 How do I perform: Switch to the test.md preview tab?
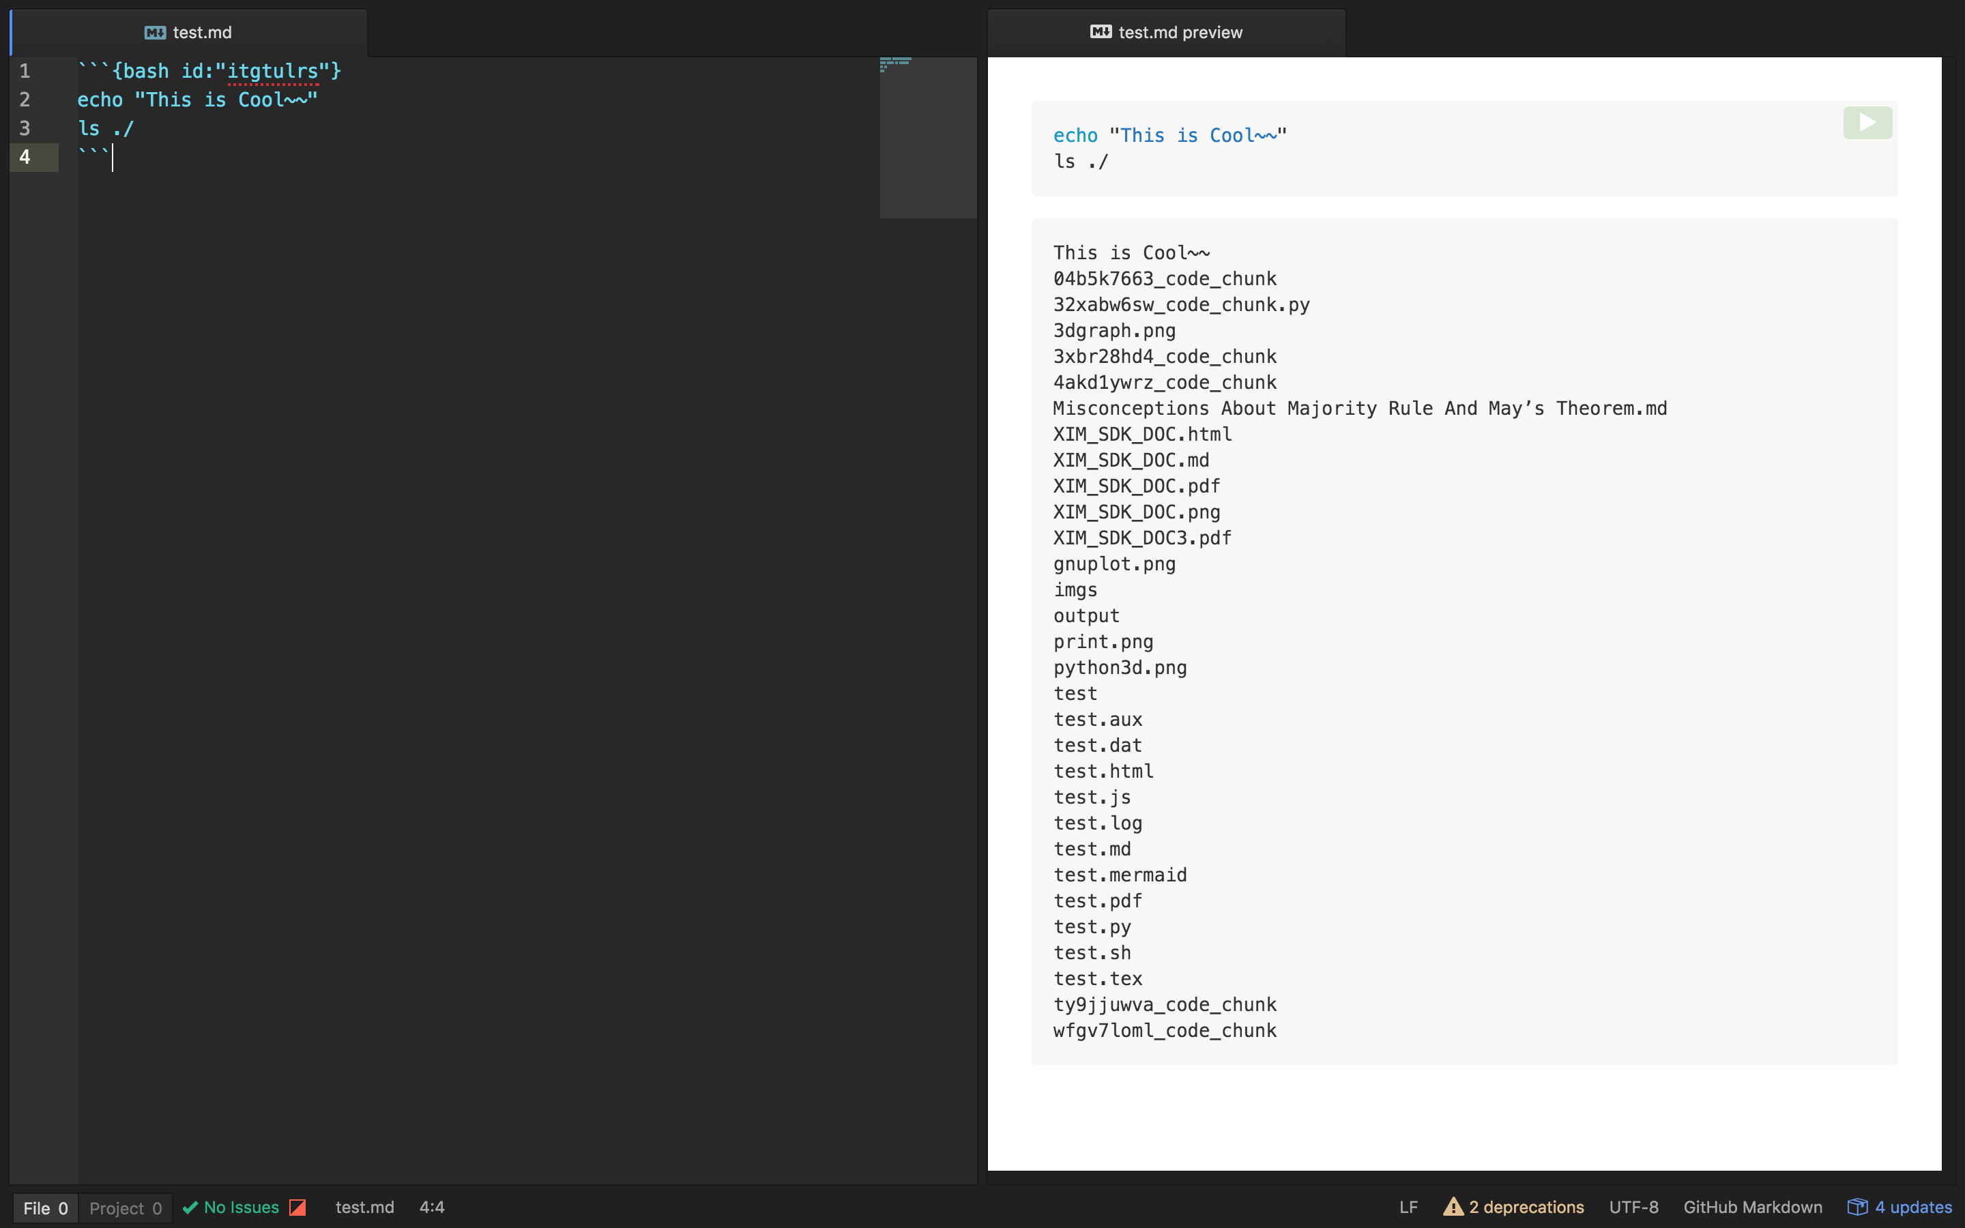coord(1179,33)
